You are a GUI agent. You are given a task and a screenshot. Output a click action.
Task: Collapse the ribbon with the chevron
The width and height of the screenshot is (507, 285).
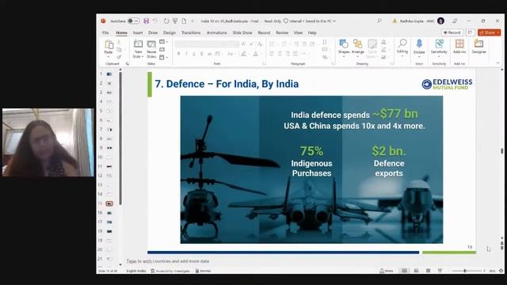(498, 63)
